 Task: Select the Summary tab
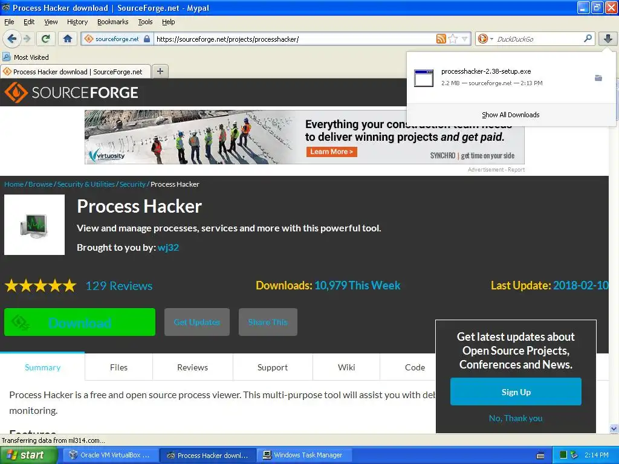43,367
